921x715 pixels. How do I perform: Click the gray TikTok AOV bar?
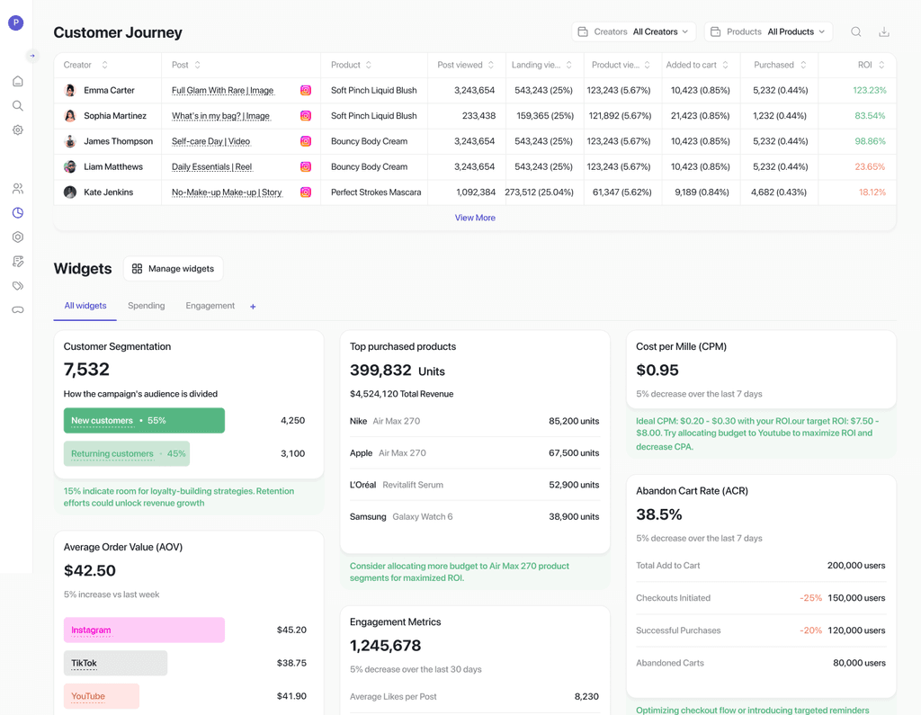click(x=115, y=663)
